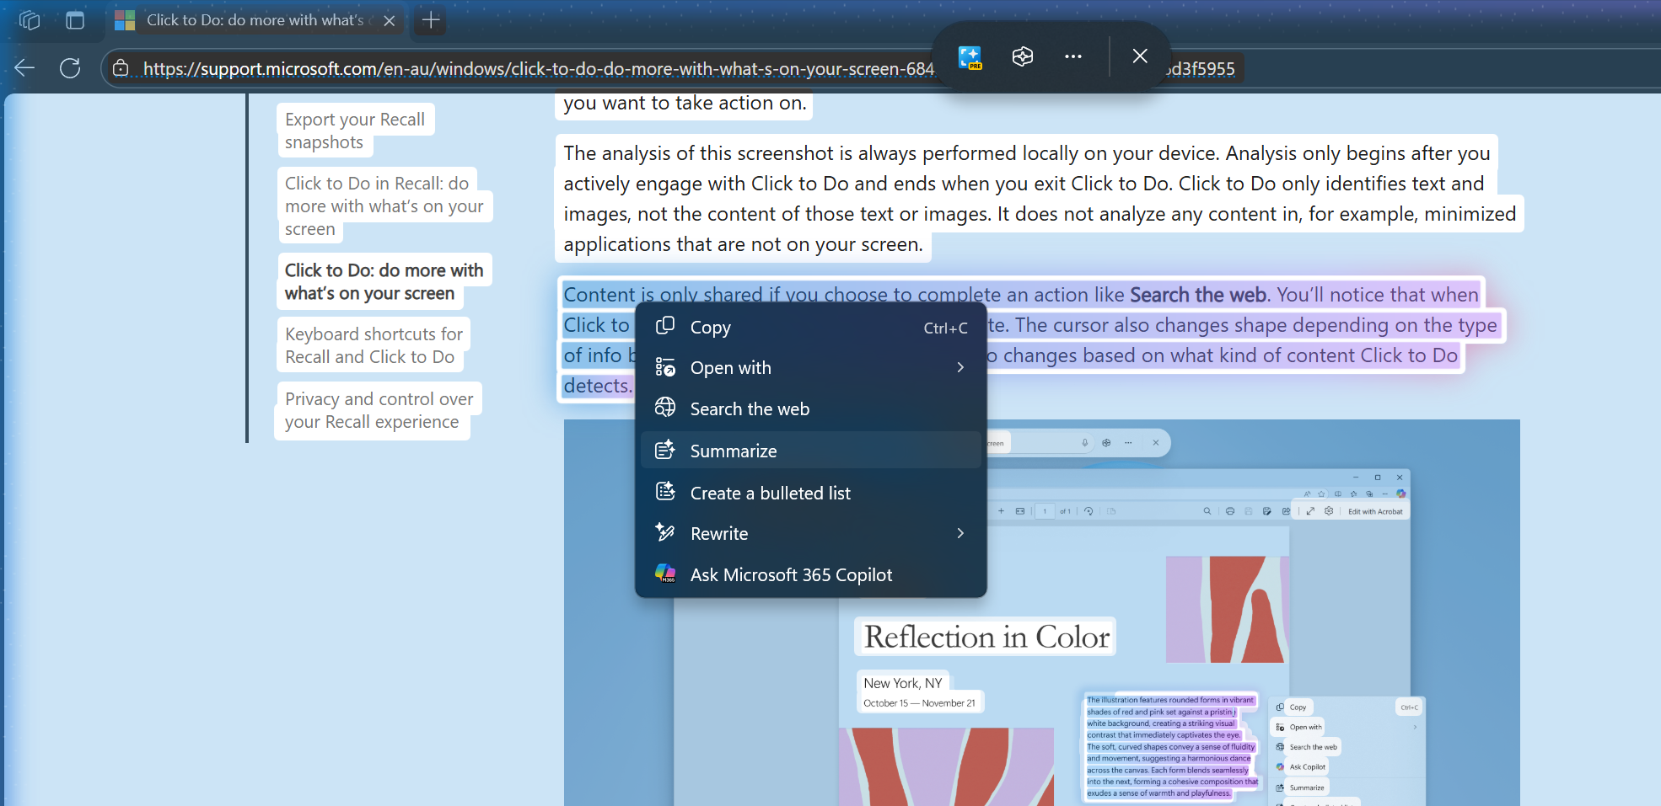1661x806 pixels.
Task: View site information lock icon
Action: (121, 68)
